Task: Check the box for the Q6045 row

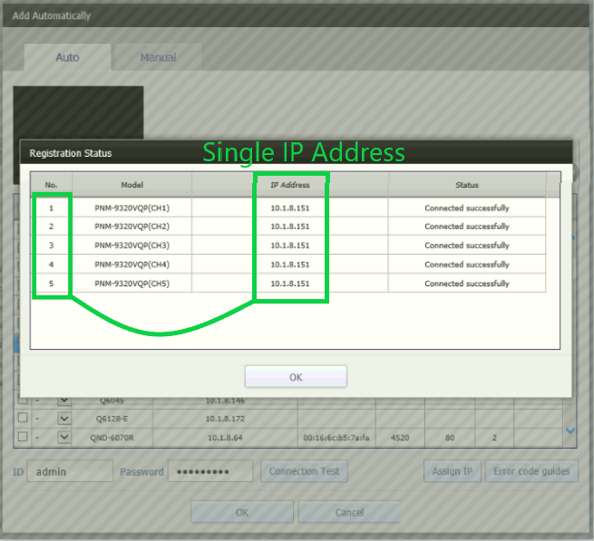Action: tap(23, 401)
